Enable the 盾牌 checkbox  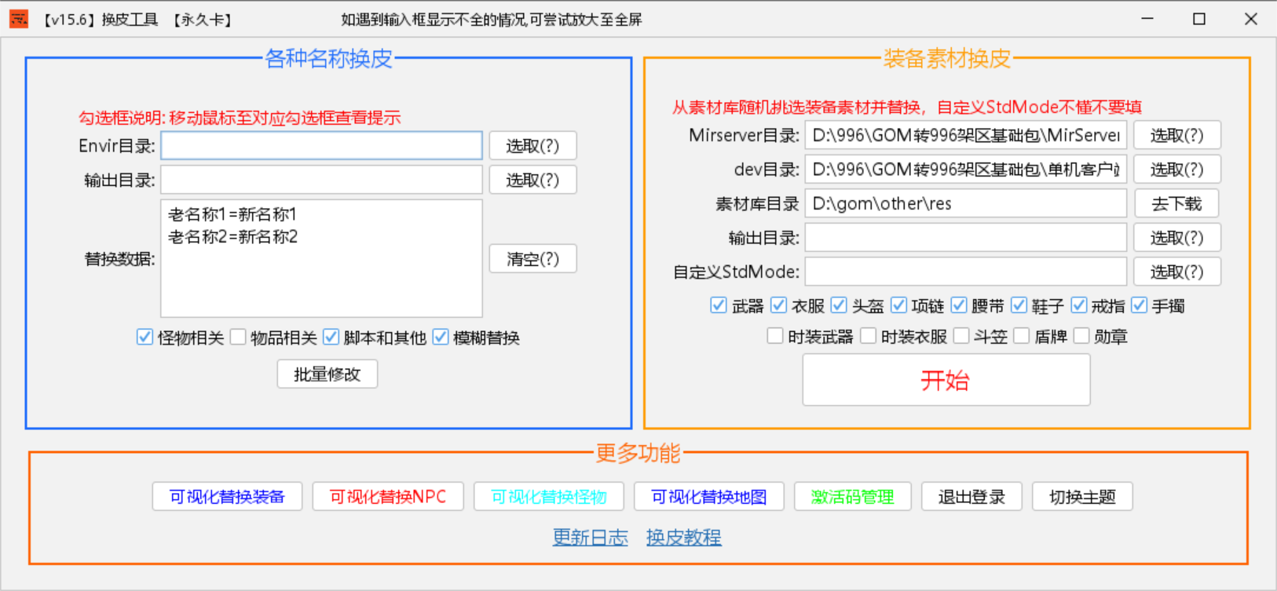(x=1021, y=336)
